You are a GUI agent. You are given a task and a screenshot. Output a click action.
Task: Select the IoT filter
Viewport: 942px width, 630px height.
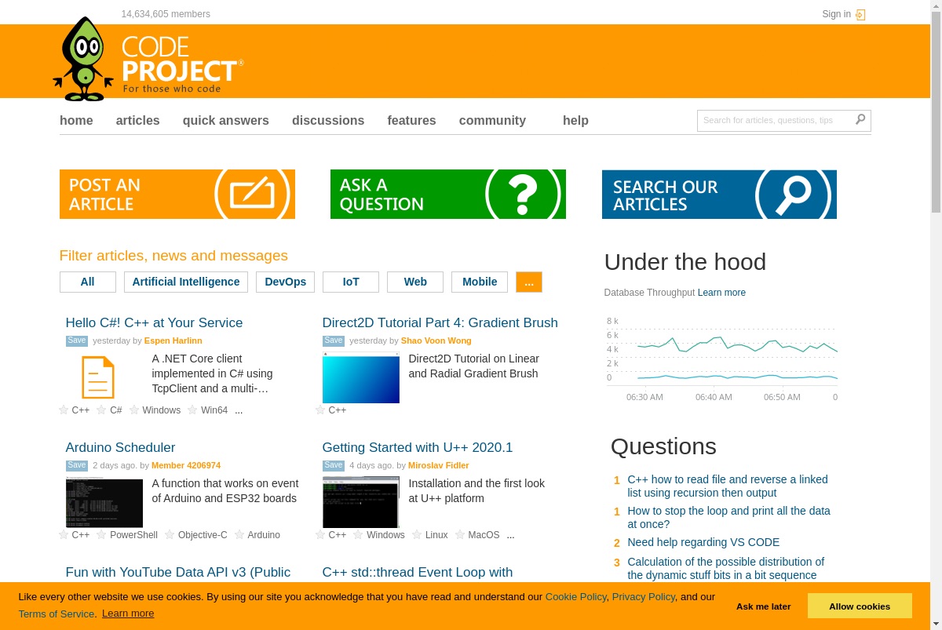[x=351, y=282]
